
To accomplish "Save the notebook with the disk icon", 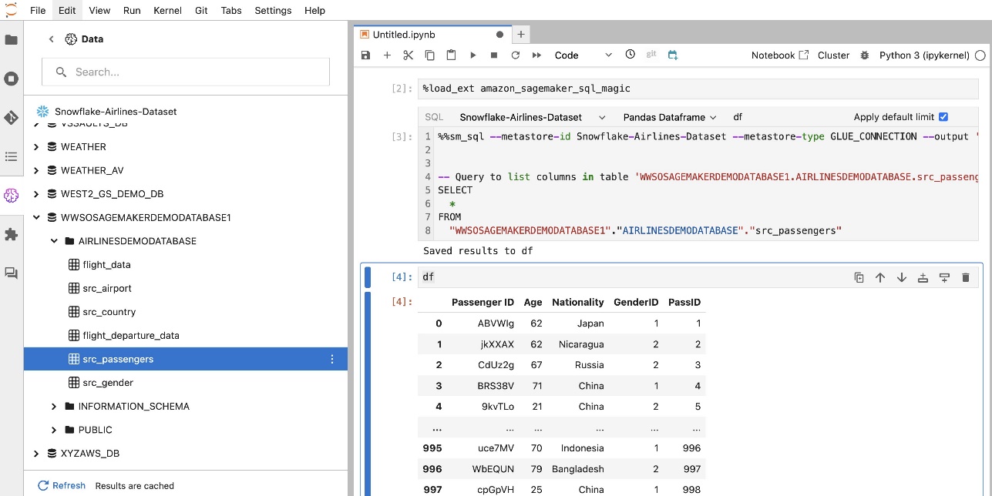I will (x=365, y=55).
